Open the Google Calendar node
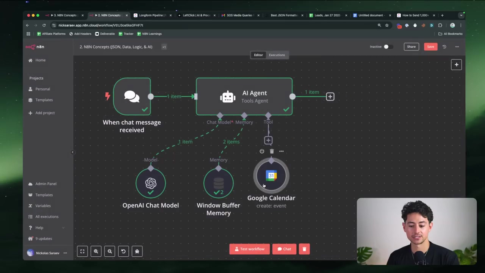Image resolution: width=485 pixels, height=273 pixels. [x=271, y=176]
